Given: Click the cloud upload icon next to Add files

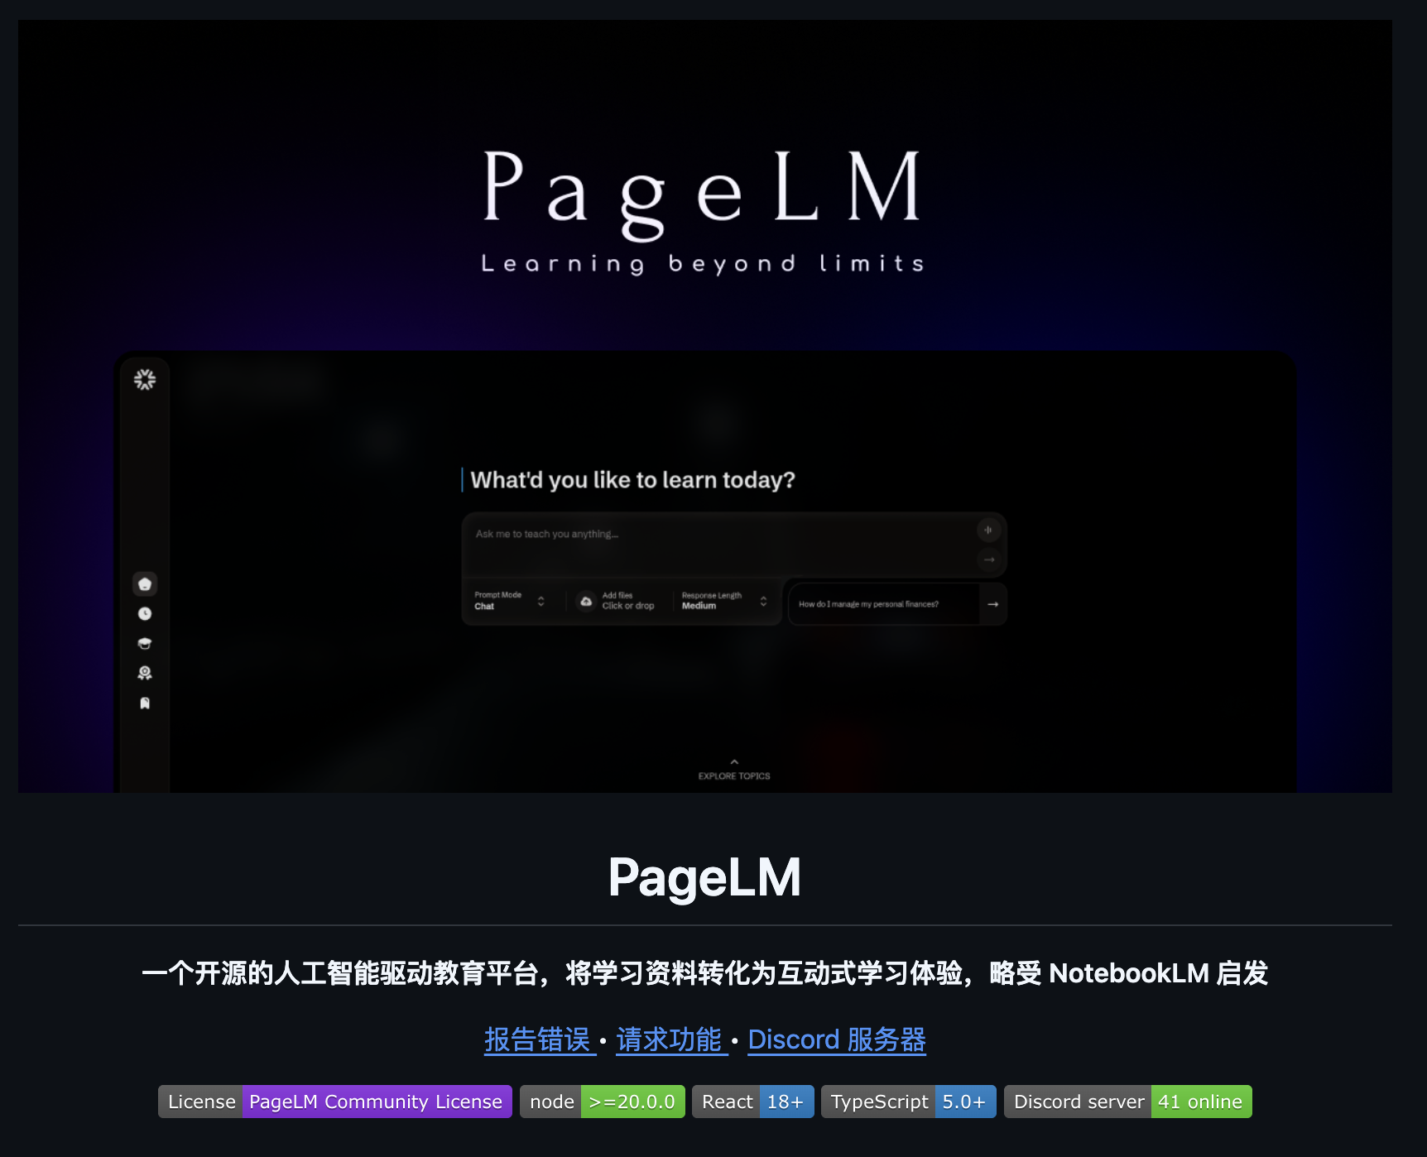Looking at the screenshot, I should pyautogui.click(x=586, y=600).
